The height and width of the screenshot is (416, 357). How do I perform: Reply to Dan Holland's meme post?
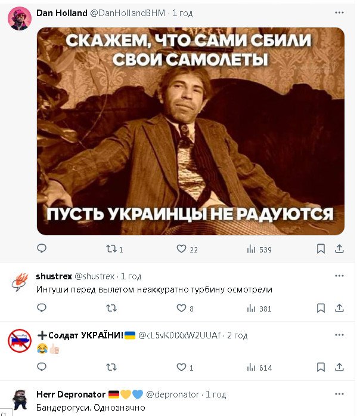tap(42, 249)
